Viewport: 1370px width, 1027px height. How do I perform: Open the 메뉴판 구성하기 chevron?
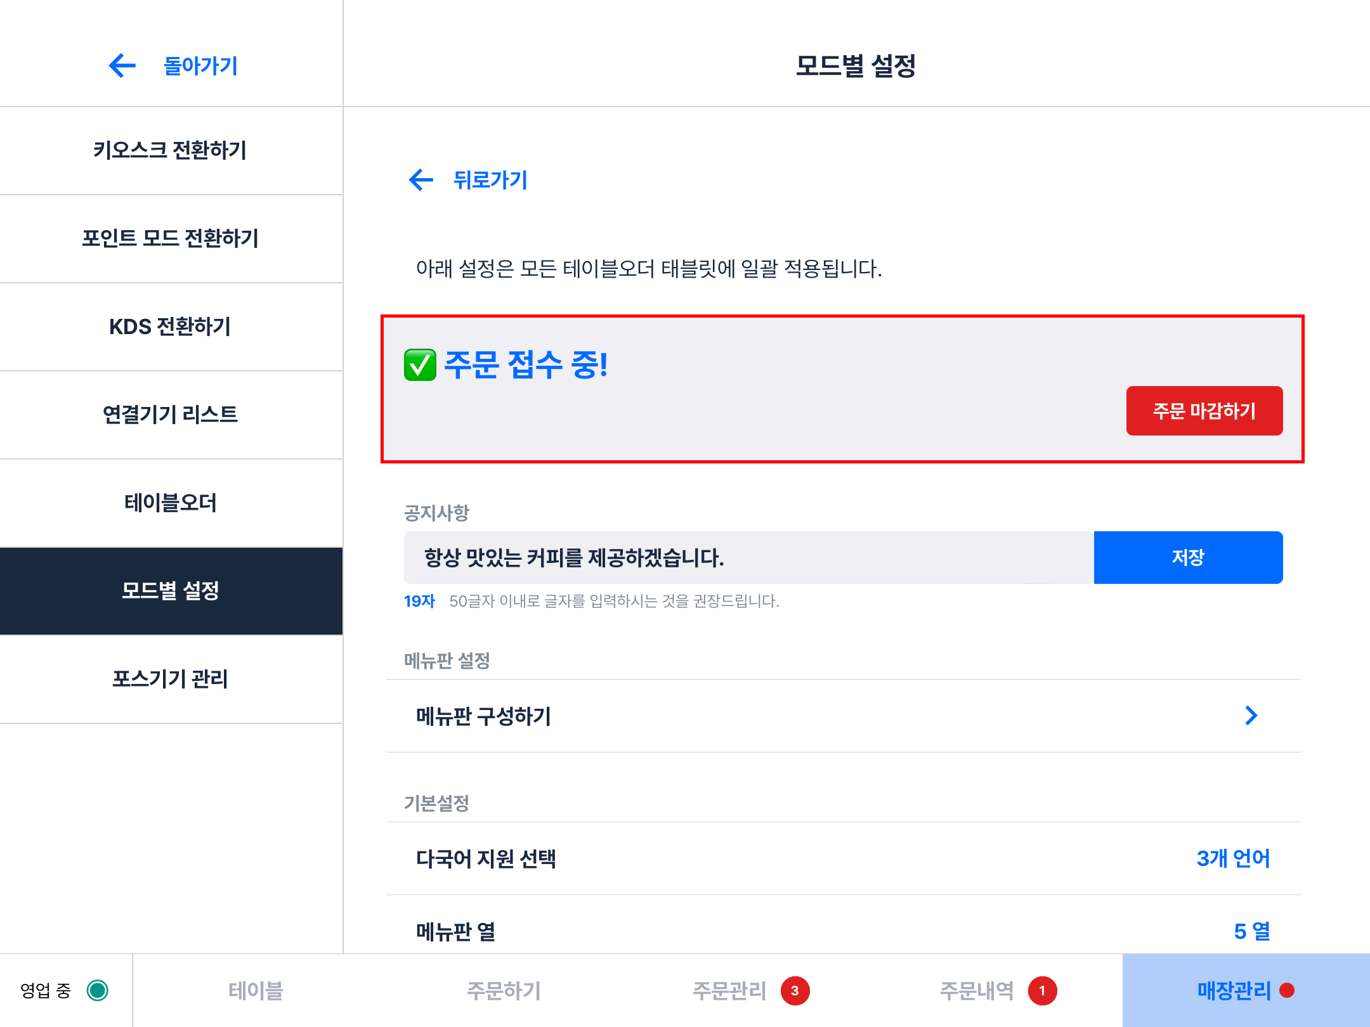(x=1251, y=716)
